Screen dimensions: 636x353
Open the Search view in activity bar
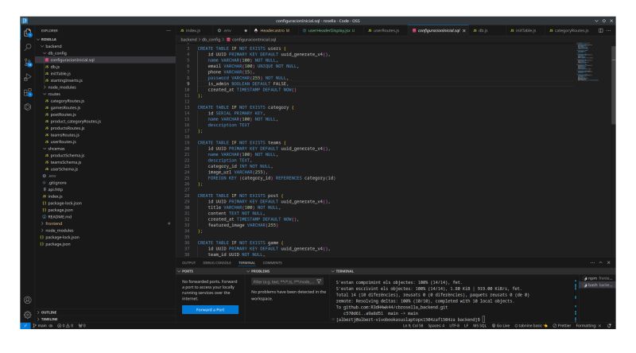[x=28, y=48]
